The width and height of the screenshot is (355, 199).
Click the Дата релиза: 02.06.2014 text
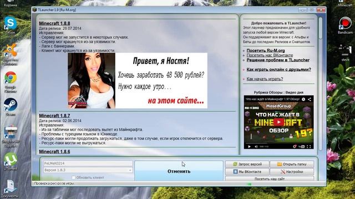tap(60, 121)
